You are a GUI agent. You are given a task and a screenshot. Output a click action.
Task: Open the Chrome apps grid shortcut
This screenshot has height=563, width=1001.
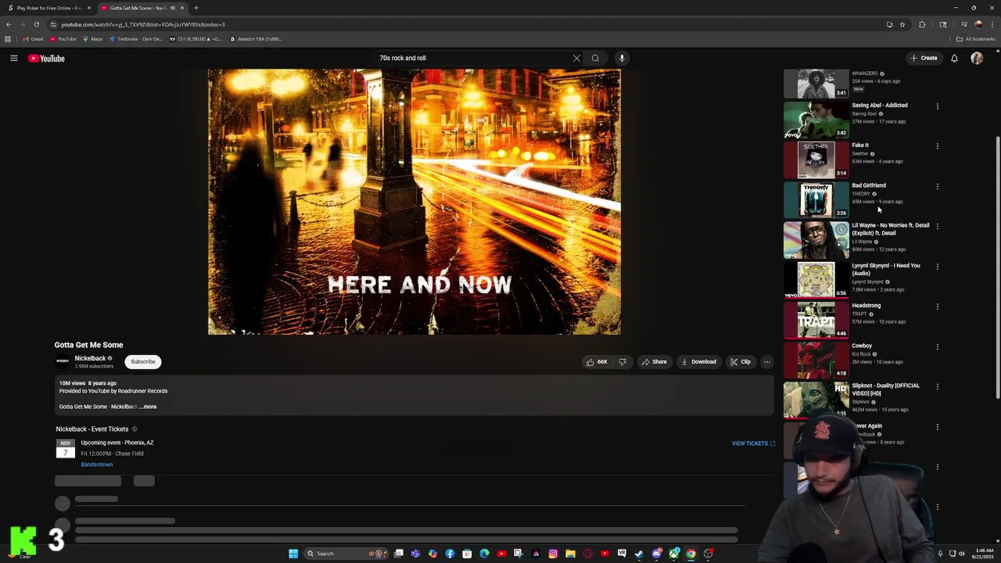pos(8,39)
